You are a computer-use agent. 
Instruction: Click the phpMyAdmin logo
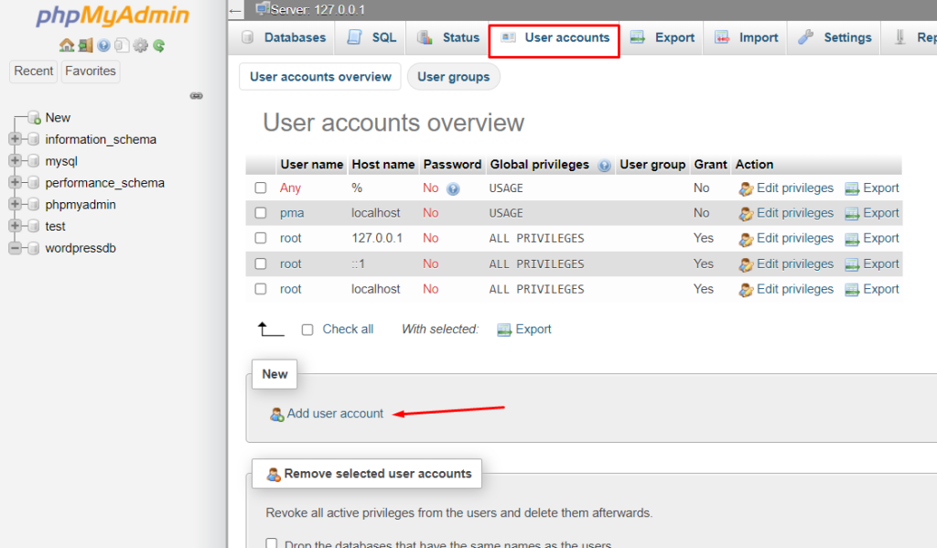click(113, 16)
